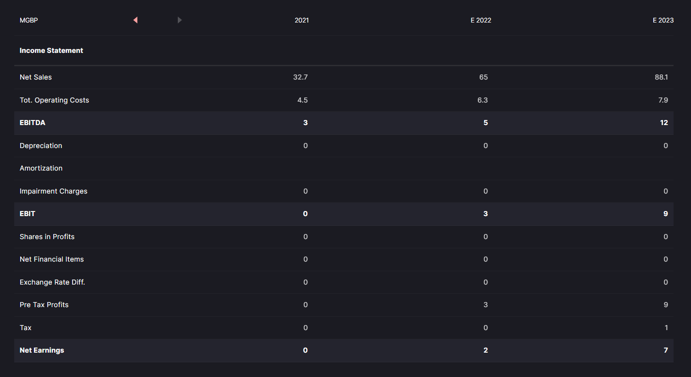Click the Amortization row label
Viewport: 691px width, 377px height.
coord(41,168)
